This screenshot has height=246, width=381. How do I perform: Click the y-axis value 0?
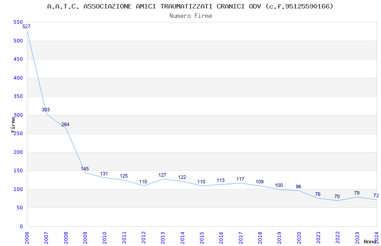coord(22,226)
